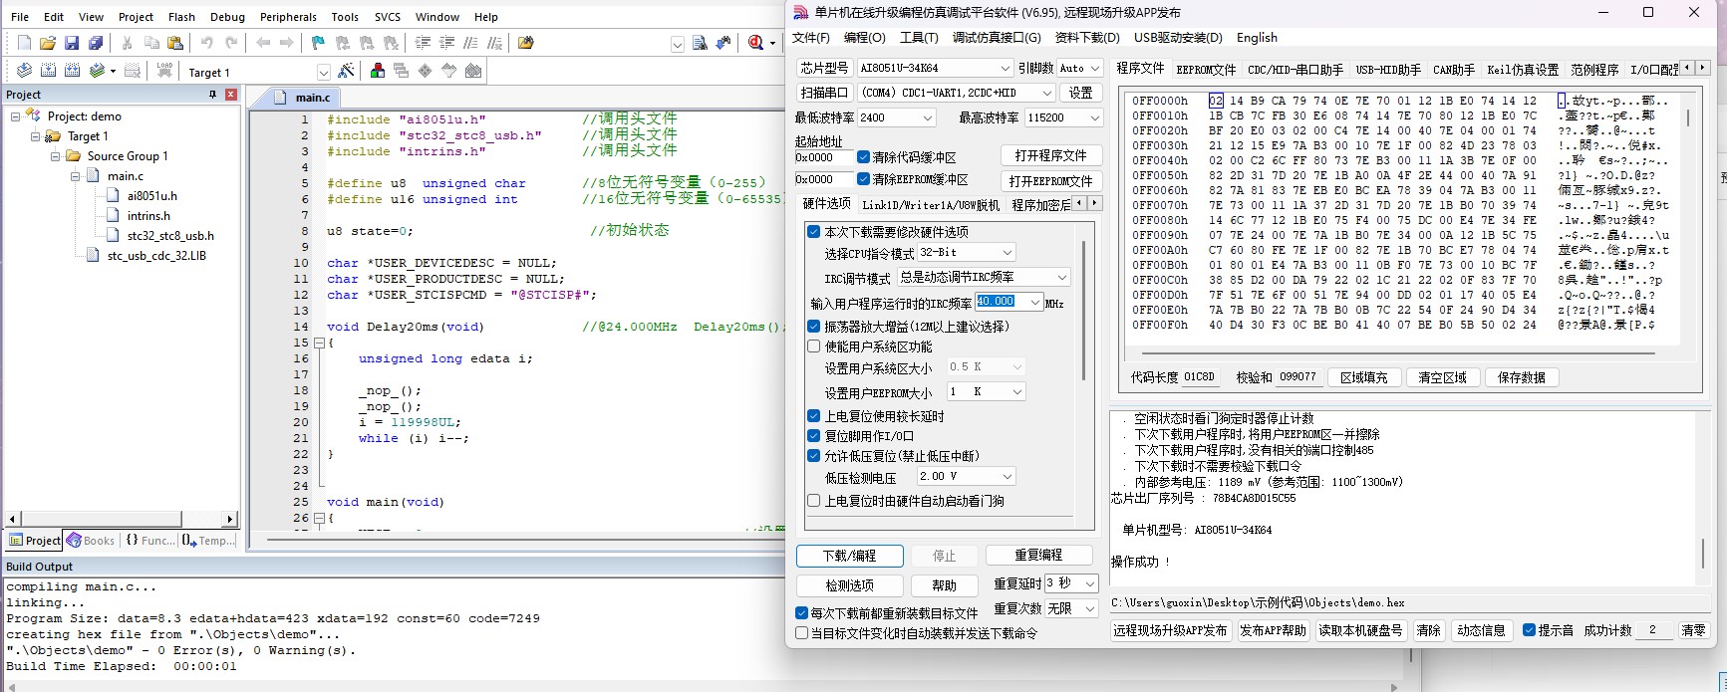Enable 使能用户系统区功能 checkbox
The width and height of the screenshot is (1727, 692).
pos(814,346)
